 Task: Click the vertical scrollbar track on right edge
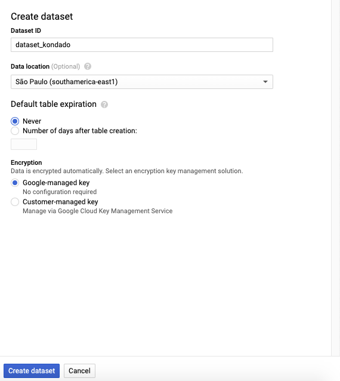tap(336, 178)
